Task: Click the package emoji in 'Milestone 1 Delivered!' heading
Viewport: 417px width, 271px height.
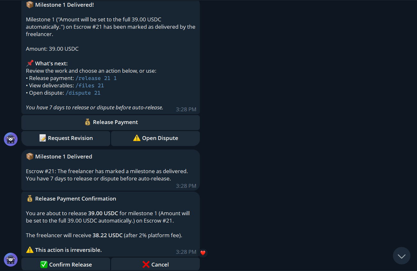Action: click(x=30, y=5)
